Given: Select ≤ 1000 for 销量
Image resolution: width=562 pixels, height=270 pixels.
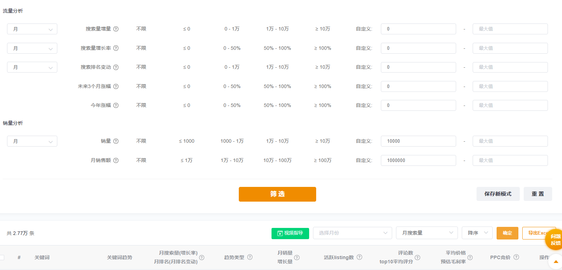Looking at the screenshot, I should tap(186, 141).
